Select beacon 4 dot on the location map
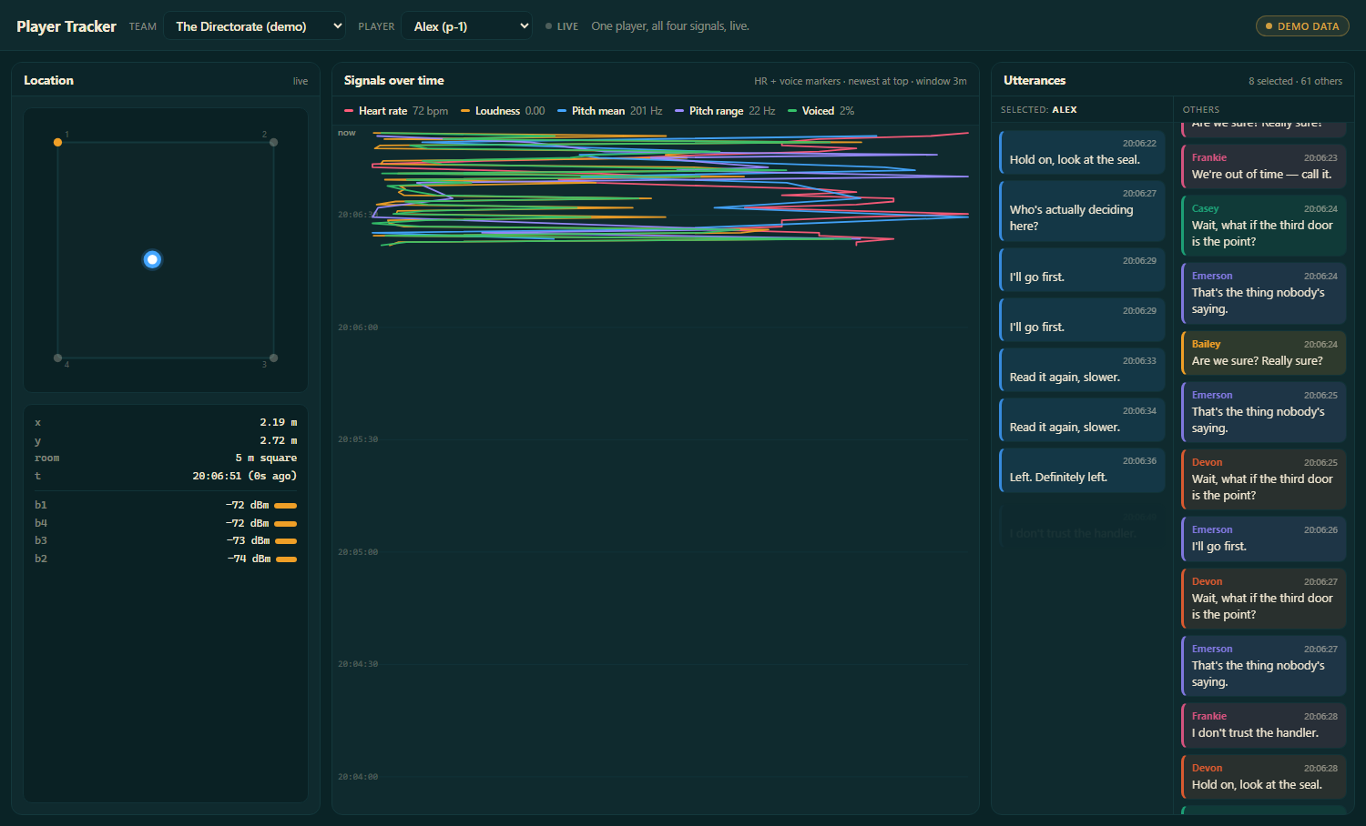This screenshot has height=826, width=1366. [57, 358]
